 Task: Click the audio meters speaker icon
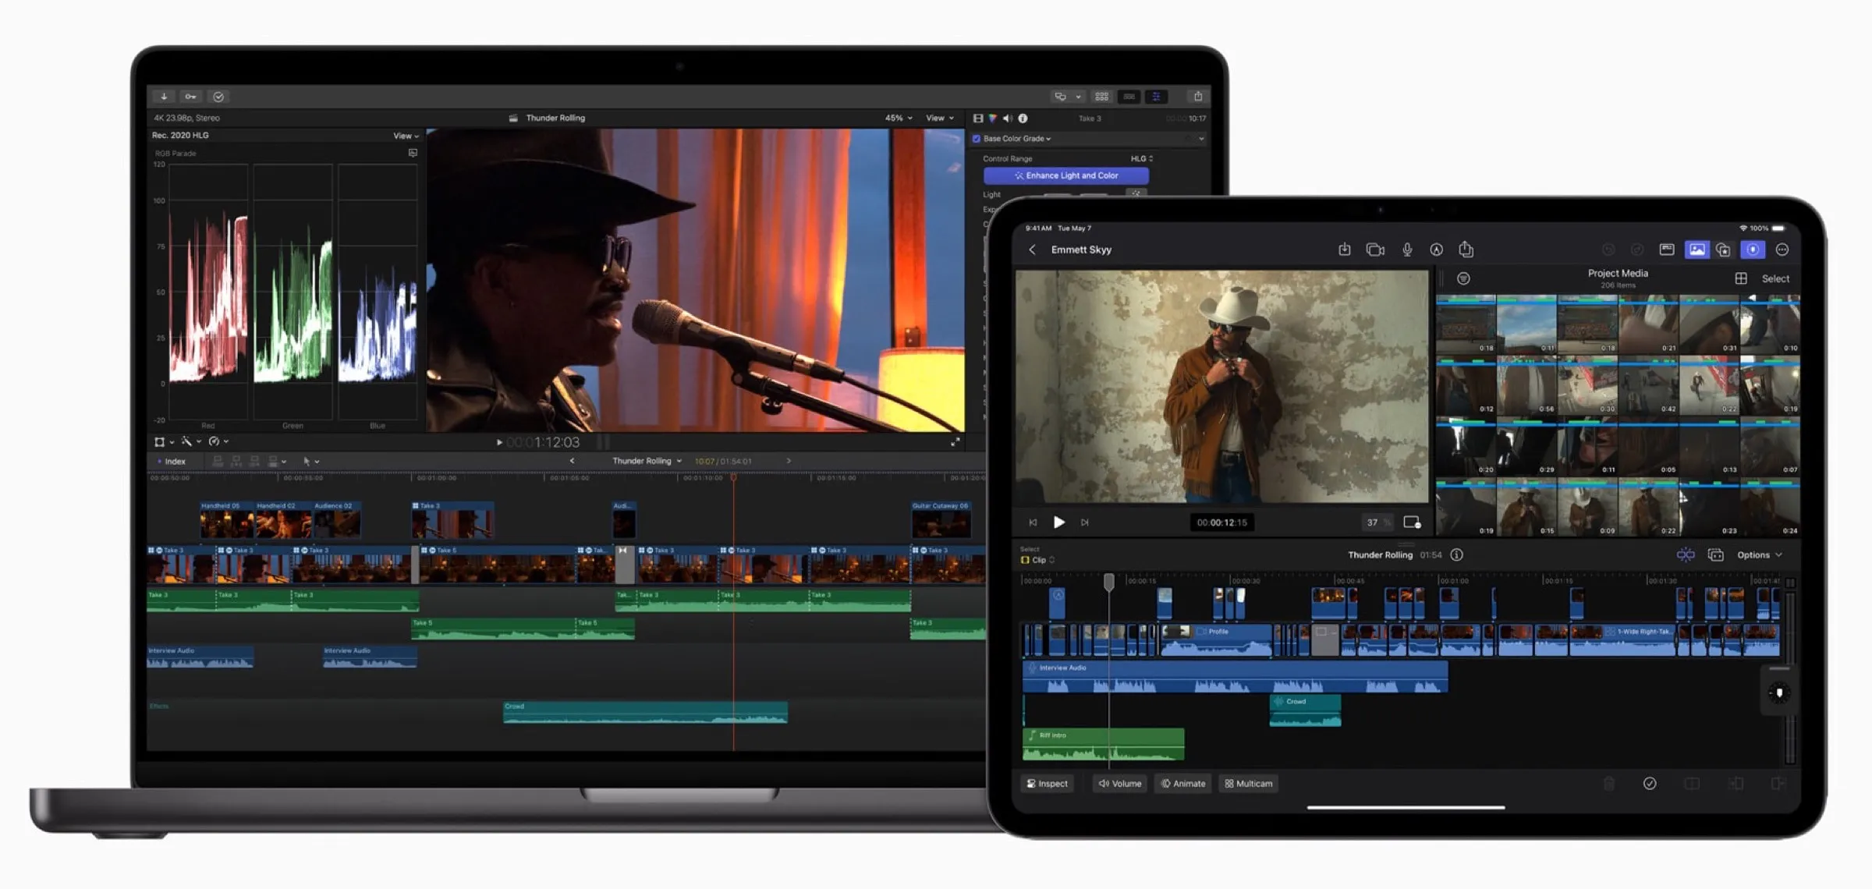point(1008,118)
